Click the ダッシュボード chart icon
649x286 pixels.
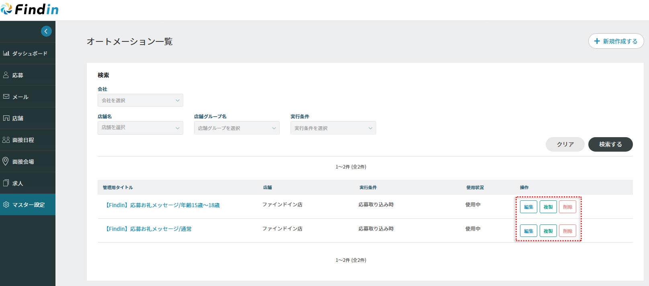click(6, 53)
